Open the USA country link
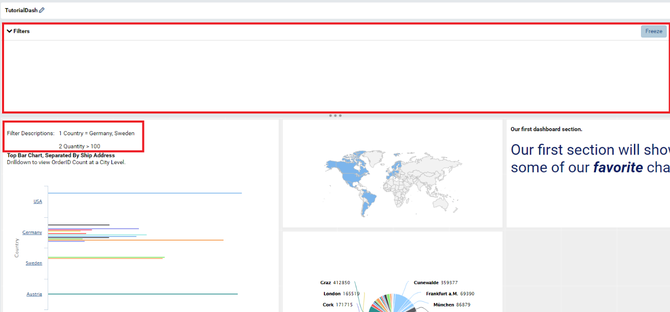This screenshot has height=312, width=670. click(x=38, y=202)
